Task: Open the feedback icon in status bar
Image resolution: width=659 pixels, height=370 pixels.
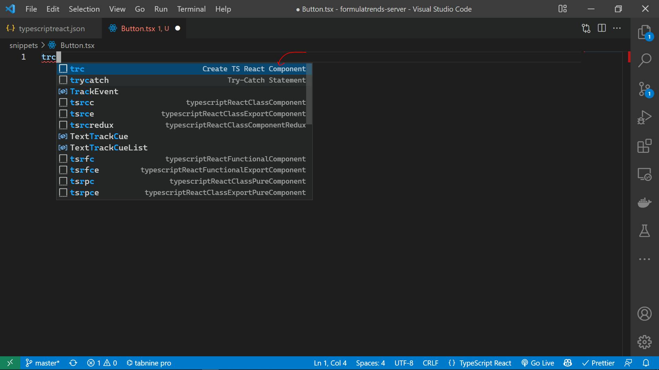Action: click(x=628, y=363)
